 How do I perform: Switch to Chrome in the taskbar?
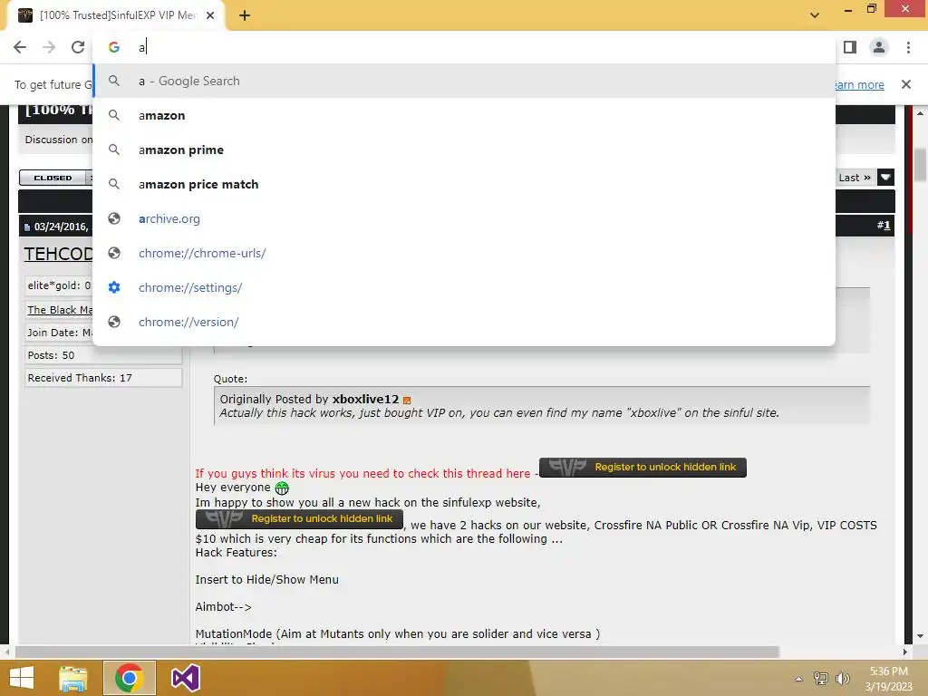[130, 678]
